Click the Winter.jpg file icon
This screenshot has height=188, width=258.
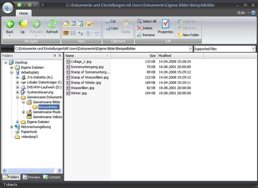point(68,93)
